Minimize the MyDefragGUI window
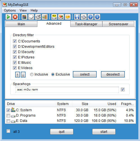This screenshot has width=140, height=141. (x=117, y=5)
